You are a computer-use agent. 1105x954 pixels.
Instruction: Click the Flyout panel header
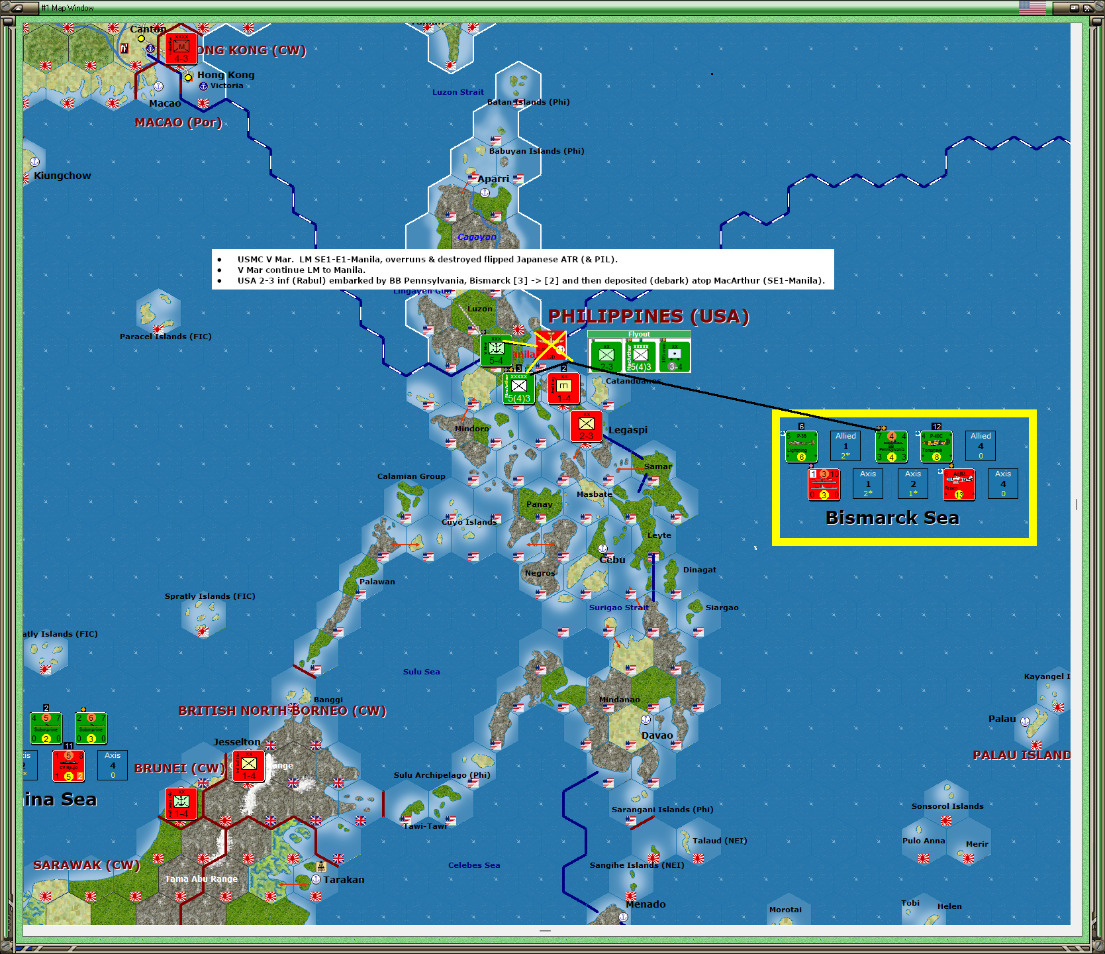coord(639,335)
